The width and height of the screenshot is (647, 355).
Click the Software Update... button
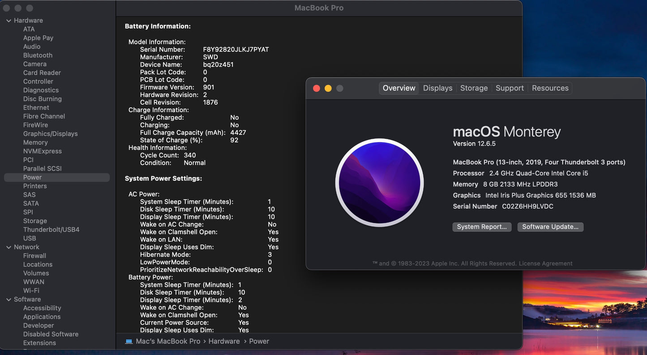click(550, 227)
